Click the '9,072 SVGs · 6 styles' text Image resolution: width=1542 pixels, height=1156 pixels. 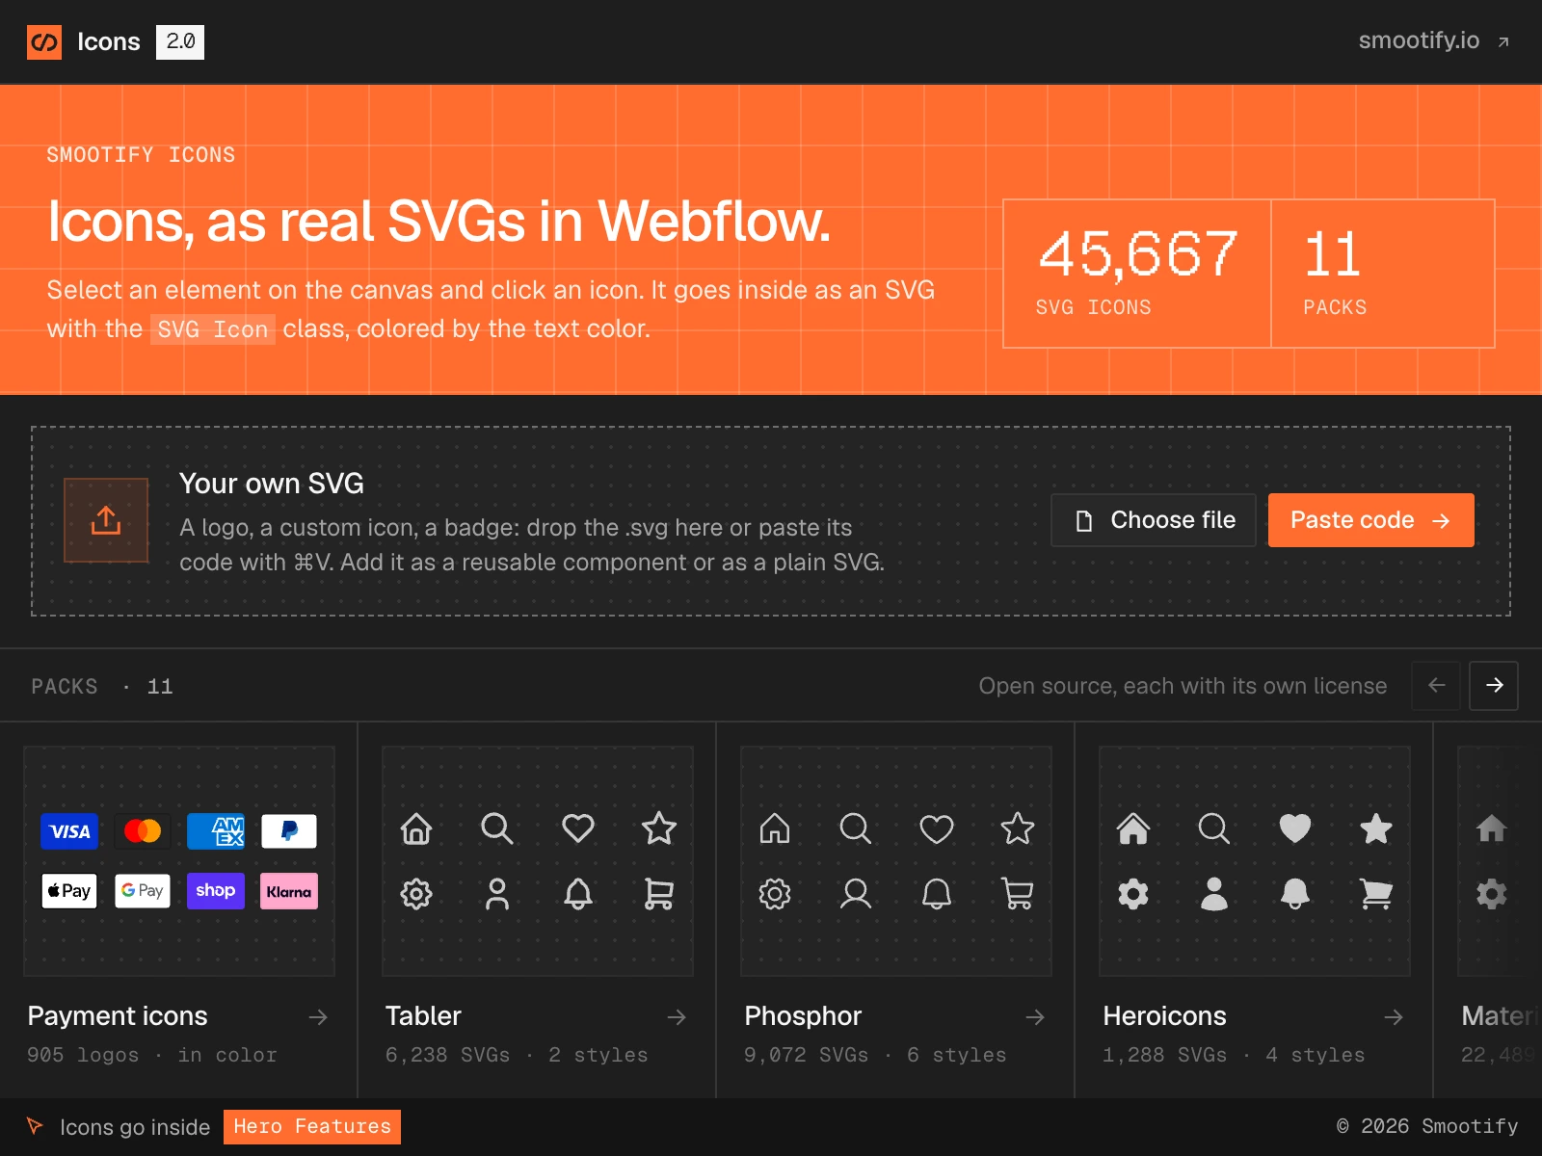[x=875, y=1055]
